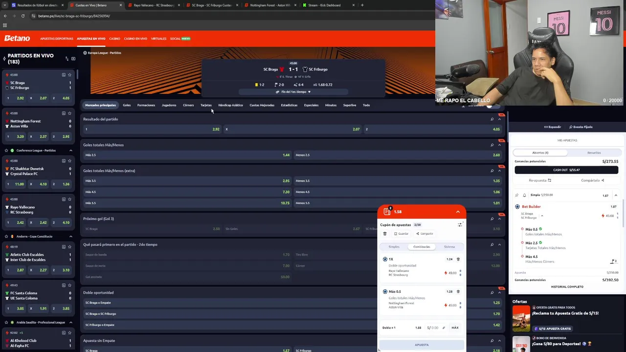Collapse Arabia Saudita Professional League section
Image resolution: width=626 pixels, height=352 pixels.
pos(70,323)
